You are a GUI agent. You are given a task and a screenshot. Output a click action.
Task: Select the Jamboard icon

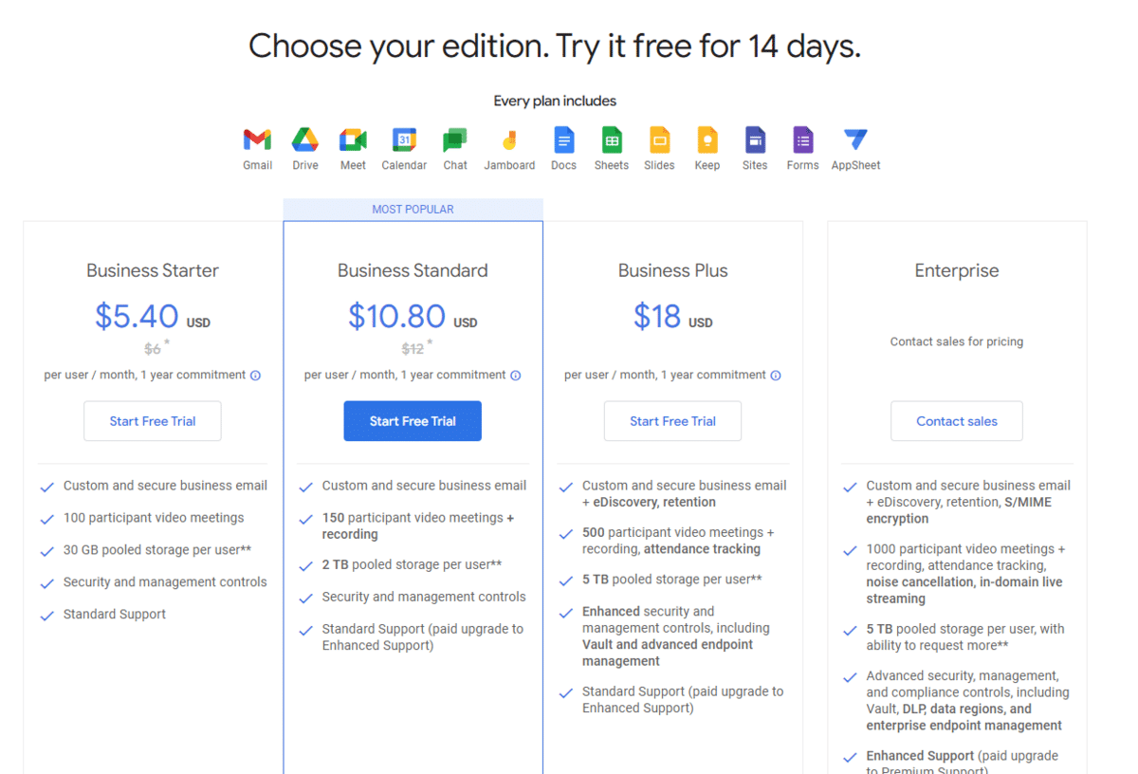(x=509, y=140)
